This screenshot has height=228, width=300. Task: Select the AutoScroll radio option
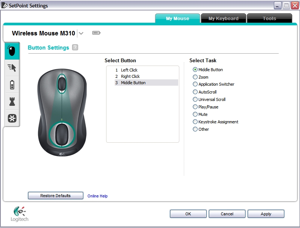pyautogui.click(x=195, y=92)
